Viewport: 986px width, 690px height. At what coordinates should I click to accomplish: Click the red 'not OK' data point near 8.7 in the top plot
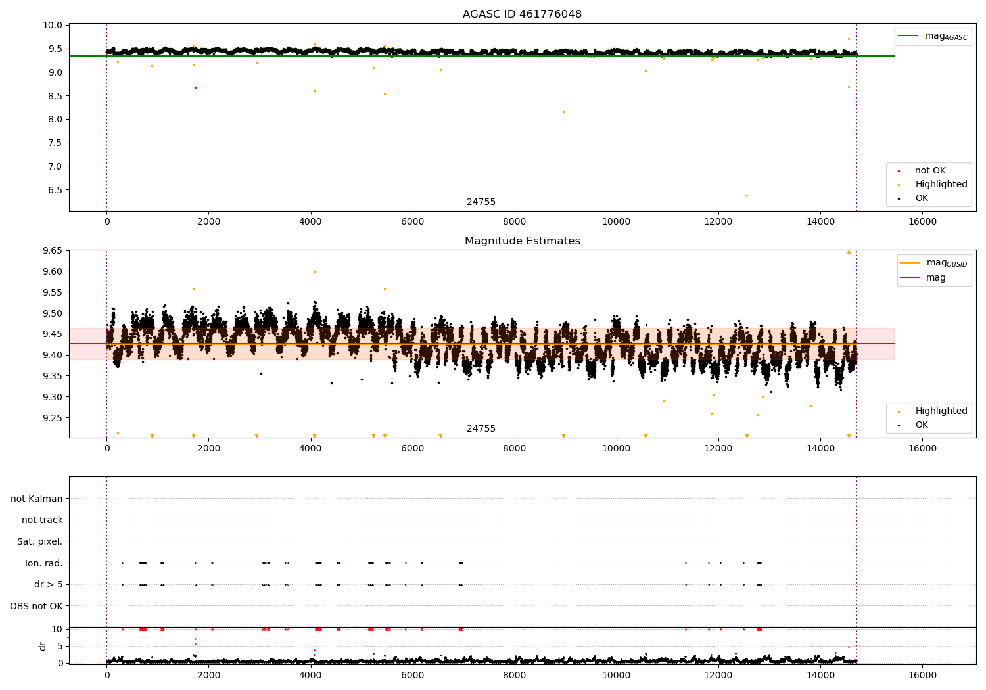195,87
